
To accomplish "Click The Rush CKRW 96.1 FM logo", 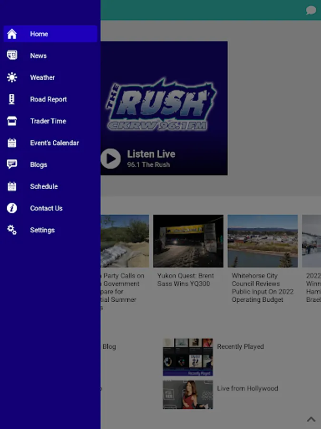I will coord(161,104).
